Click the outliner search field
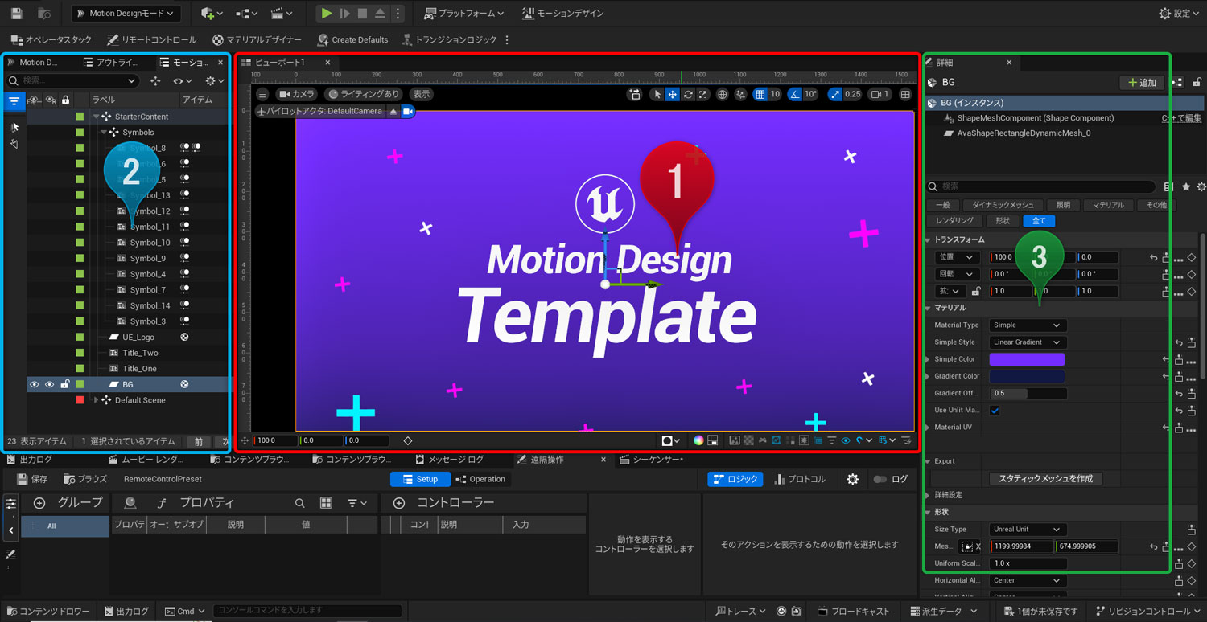The image size is (1207, 622). point(72,80)
